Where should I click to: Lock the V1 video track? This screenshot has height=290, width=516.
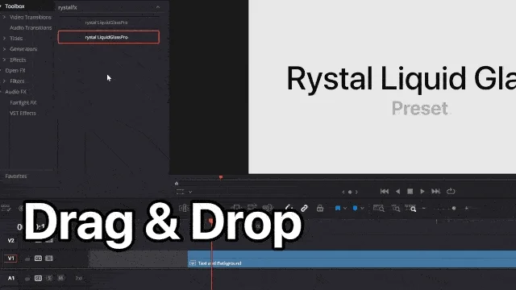click(x=27, y=259)
